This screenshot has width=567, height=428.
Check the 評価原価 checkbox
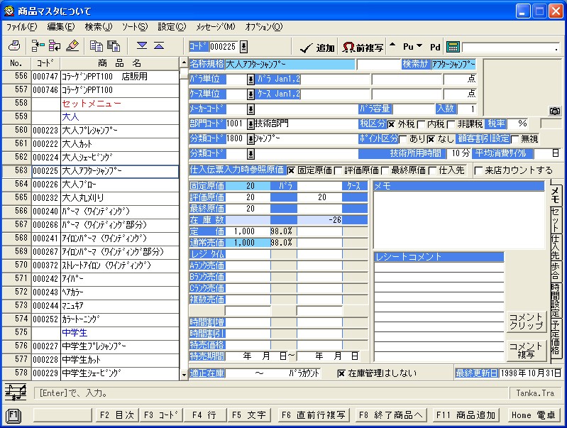338,170
